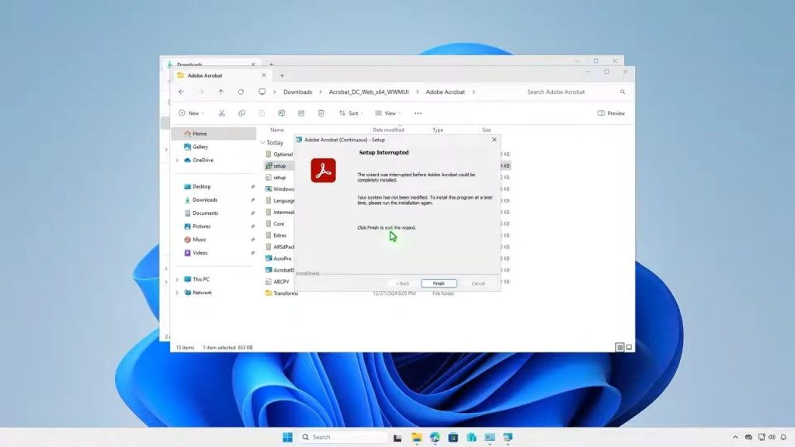The height and width of the screenshot is (447, 795).
Task: Click the Share icon in toolbar
Action: [x=301, y=113]
